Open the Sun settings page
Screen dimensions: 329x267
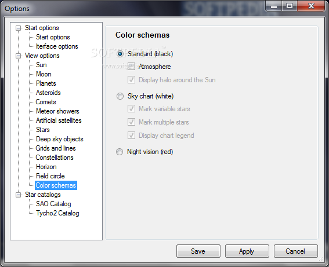[x=41, y=65]
